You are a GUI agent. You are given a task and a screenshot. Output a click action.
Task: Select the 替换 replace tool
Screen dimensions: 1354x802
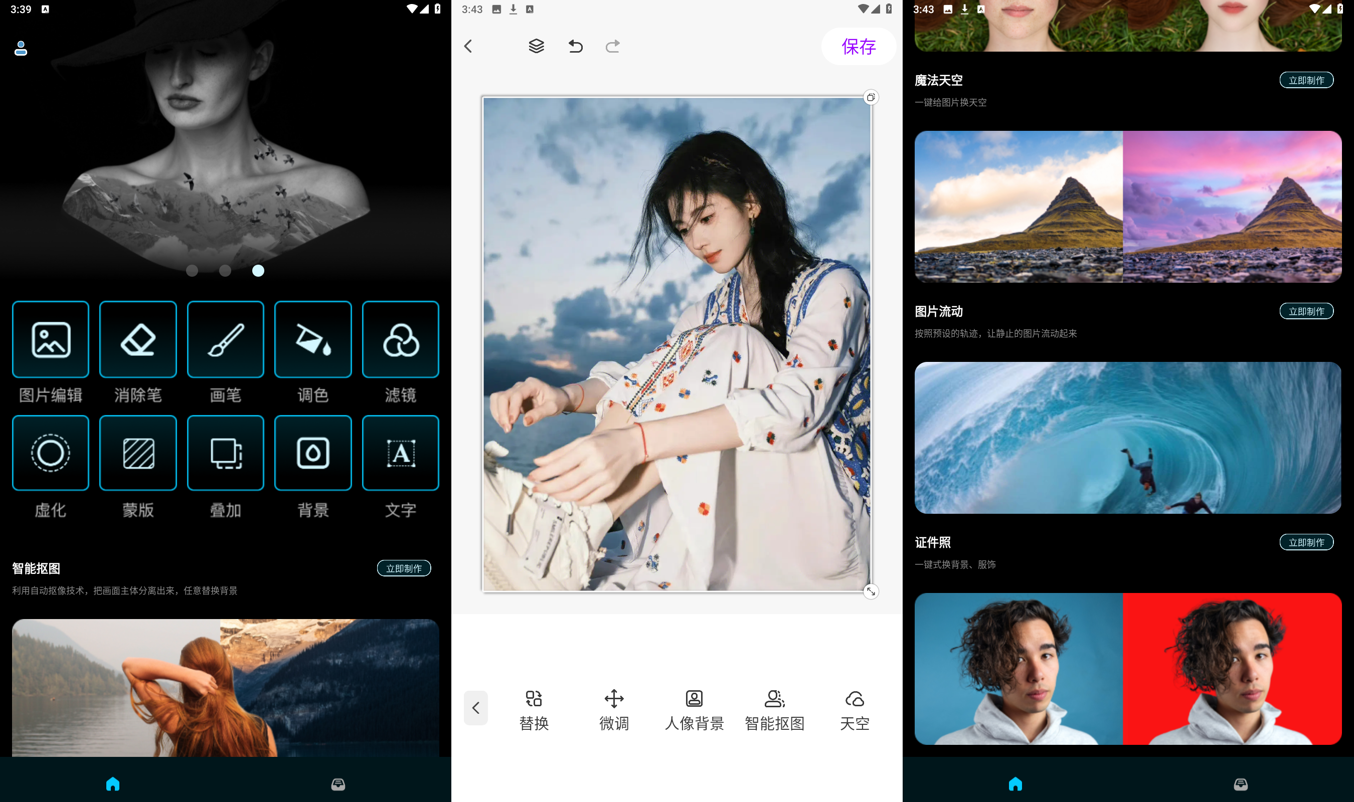coord(534,710)
